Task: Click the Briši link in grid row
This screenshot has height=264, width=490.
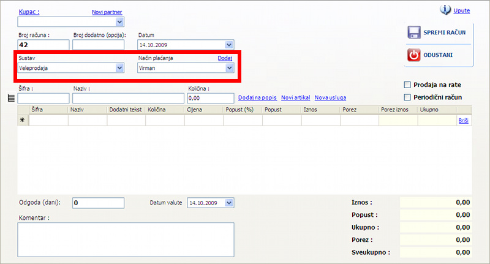Action: pos(464,121)
